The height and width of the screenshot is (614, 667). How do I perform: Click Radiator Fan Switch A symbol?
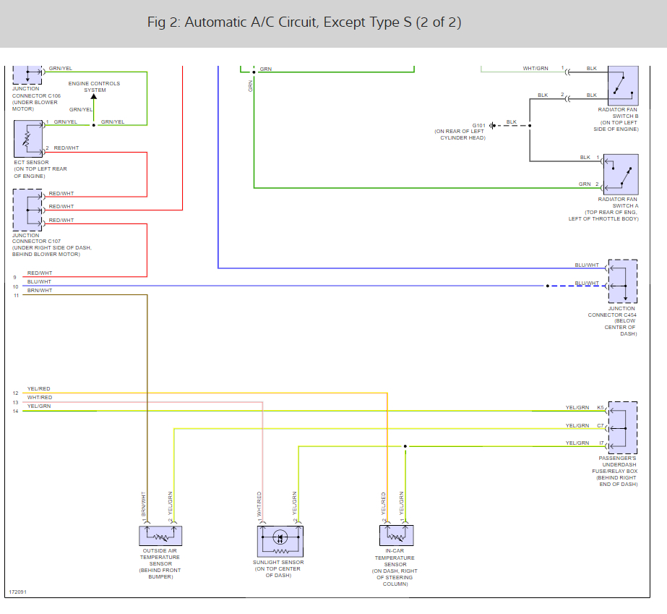pos(621,174)
